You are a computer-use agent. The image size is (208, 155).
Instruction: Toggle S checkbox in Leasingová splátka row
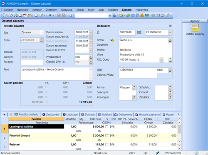107,126
